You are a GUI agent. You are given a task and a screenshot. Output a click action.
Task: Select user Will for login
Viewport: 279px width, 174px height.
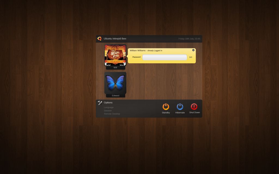point(116,56)
